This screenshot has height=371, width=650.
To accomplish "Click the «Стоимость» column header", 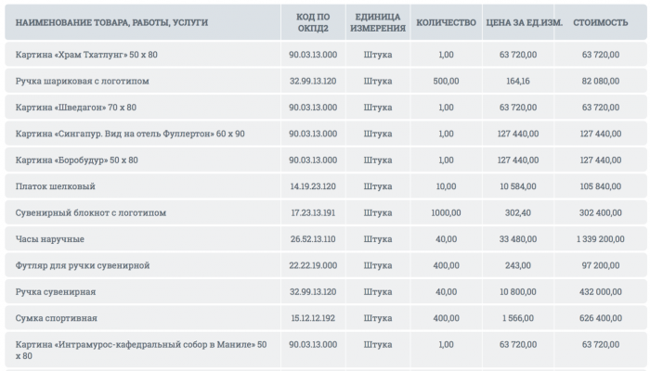I will tap(599, 20).
